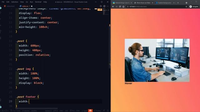
Task: Open the Selection menu in VS Code
Action: pyautogui.click(x=15, y=2)
